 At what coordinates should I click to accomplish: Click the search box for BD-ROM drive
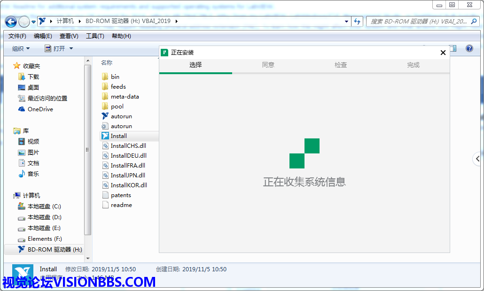(x=418, y=22)
